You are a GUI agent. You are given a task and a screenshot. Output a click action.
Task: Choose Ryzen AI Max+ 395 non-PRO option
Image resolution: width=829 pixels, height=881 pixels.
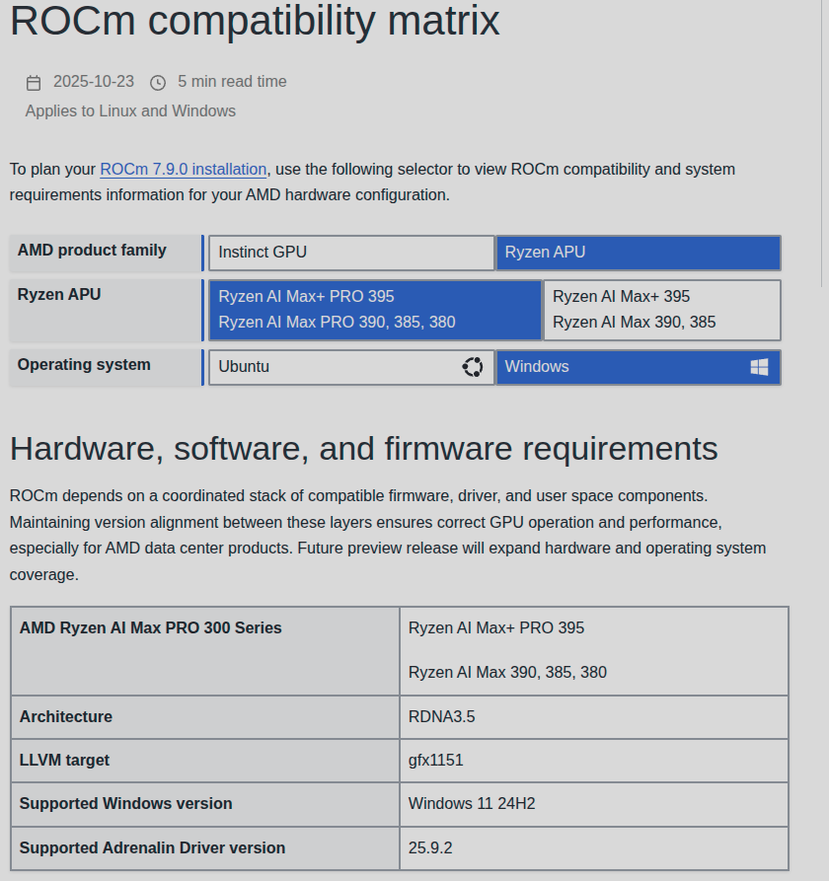point(662,310)
